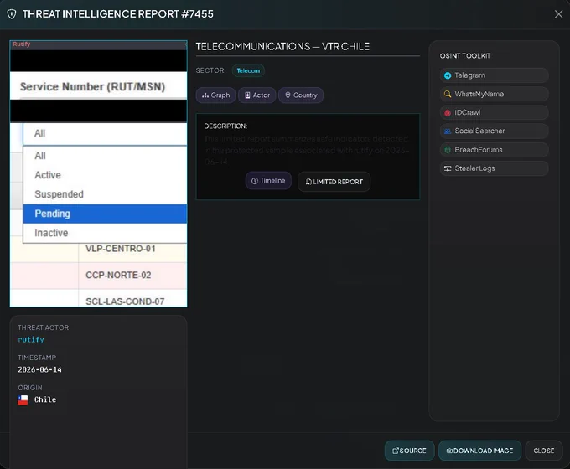Click the Stealer Logs server icon
The height and width of the screenshot is (469, 570).
click(448, 168)
